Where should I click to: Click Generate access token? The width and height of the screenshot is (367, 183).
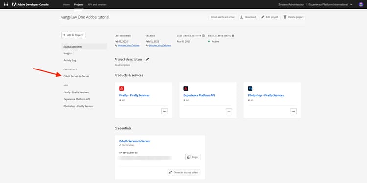pos(183,172)
